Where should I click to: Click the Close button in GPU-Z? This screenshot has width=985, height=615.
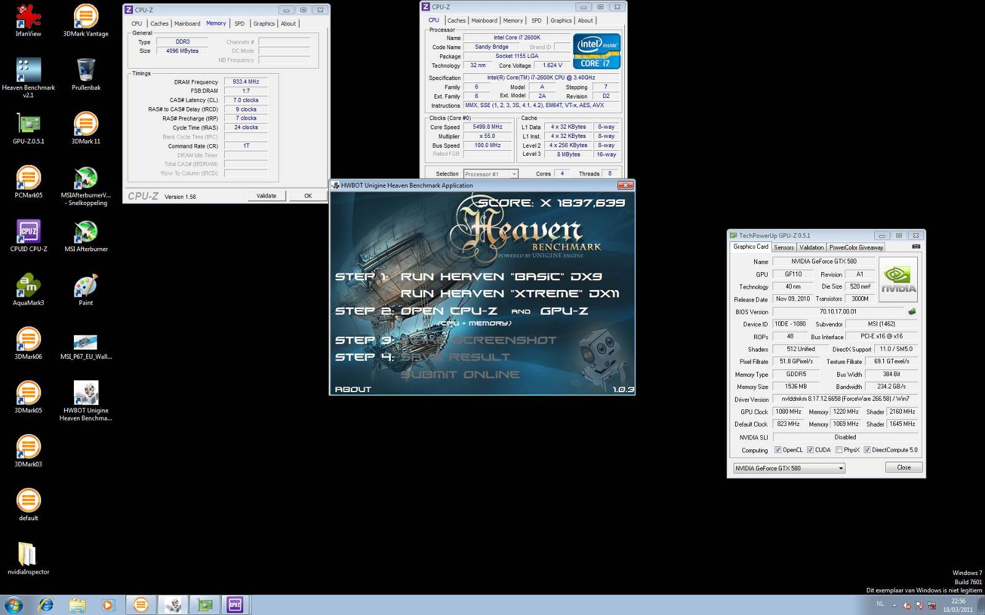(904, 467)
